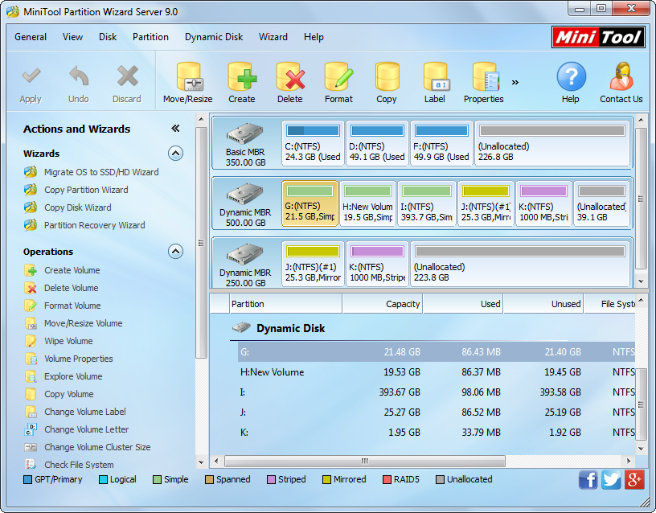
Task: Select 226.8 GB Unallocated block on basic disk
Action: pos(552,143)
